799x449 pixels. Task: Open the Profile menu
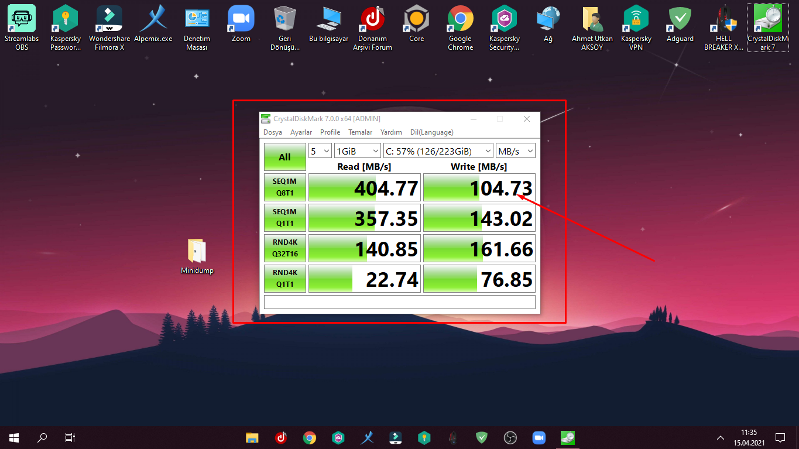(330, 132)
